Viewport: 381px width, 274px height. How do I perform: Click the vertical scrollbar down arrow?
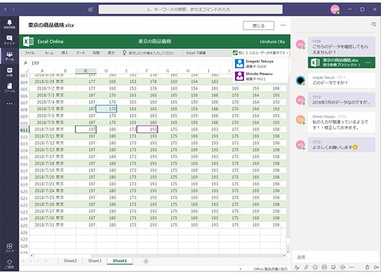point(288,251)
